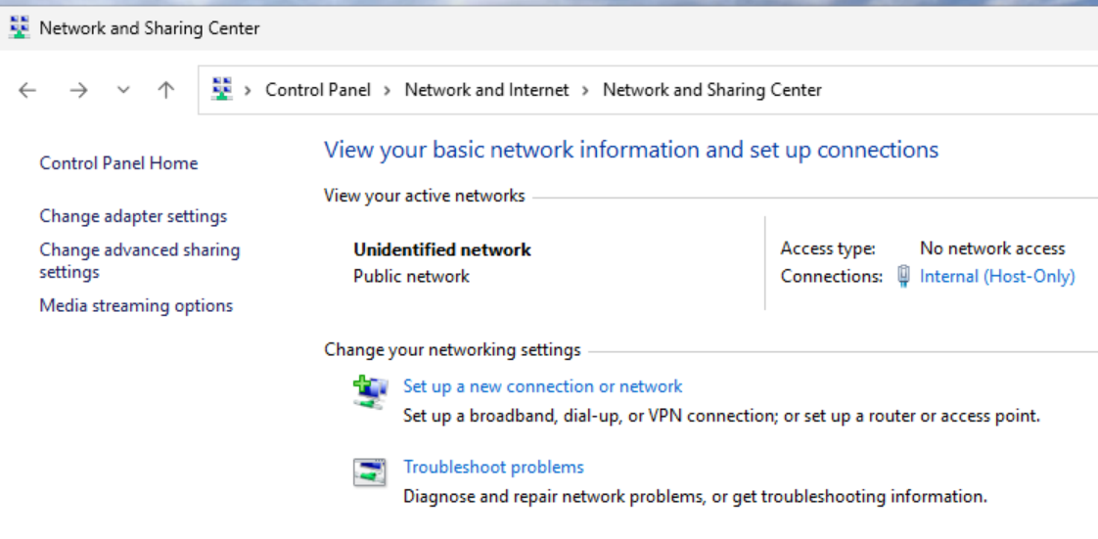
Task: Open the recent locations dropdown chevron
Action: tap(123, 90)
